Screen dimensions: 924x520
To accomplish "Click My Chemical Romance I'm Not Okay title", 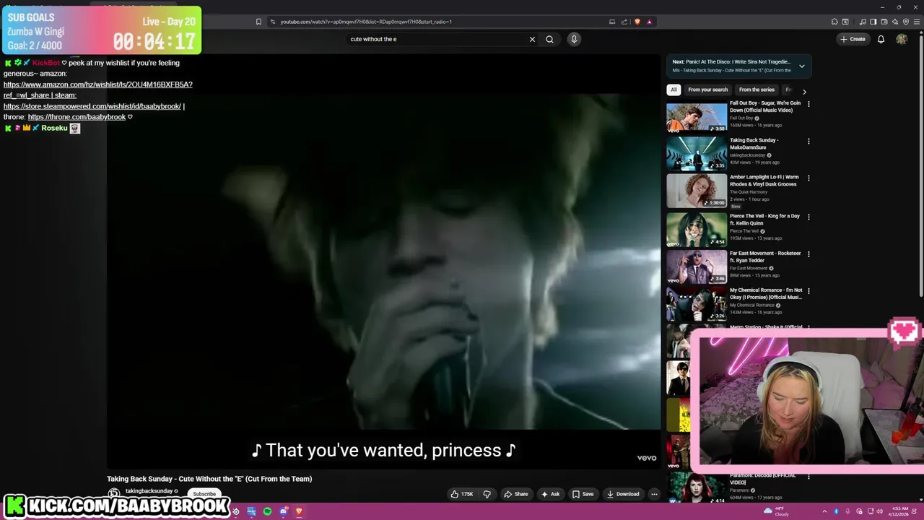I will [766, 293].
